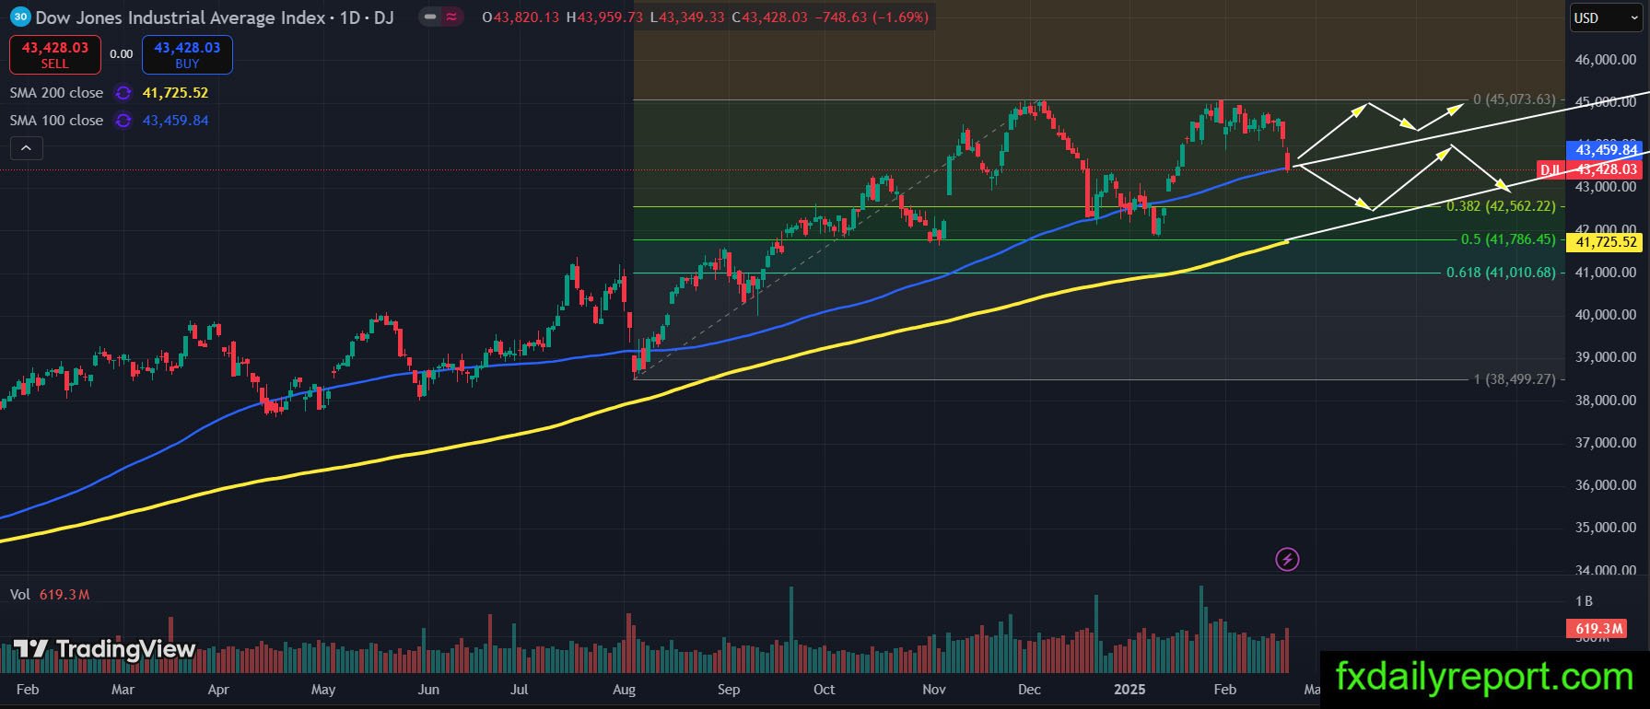The width and height of the screenshot is (1650, 709).
Task: Select the SMA 200 close indicator label
Action: click(56, 93)
